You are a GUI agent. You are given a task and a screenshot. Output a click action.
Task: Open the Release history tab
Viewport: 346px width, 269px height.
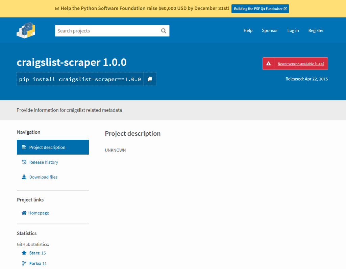(53, 162)
